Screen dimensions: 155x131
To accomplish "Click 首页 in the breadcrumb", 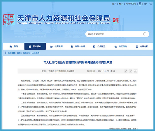I will [x=19, y=53].
